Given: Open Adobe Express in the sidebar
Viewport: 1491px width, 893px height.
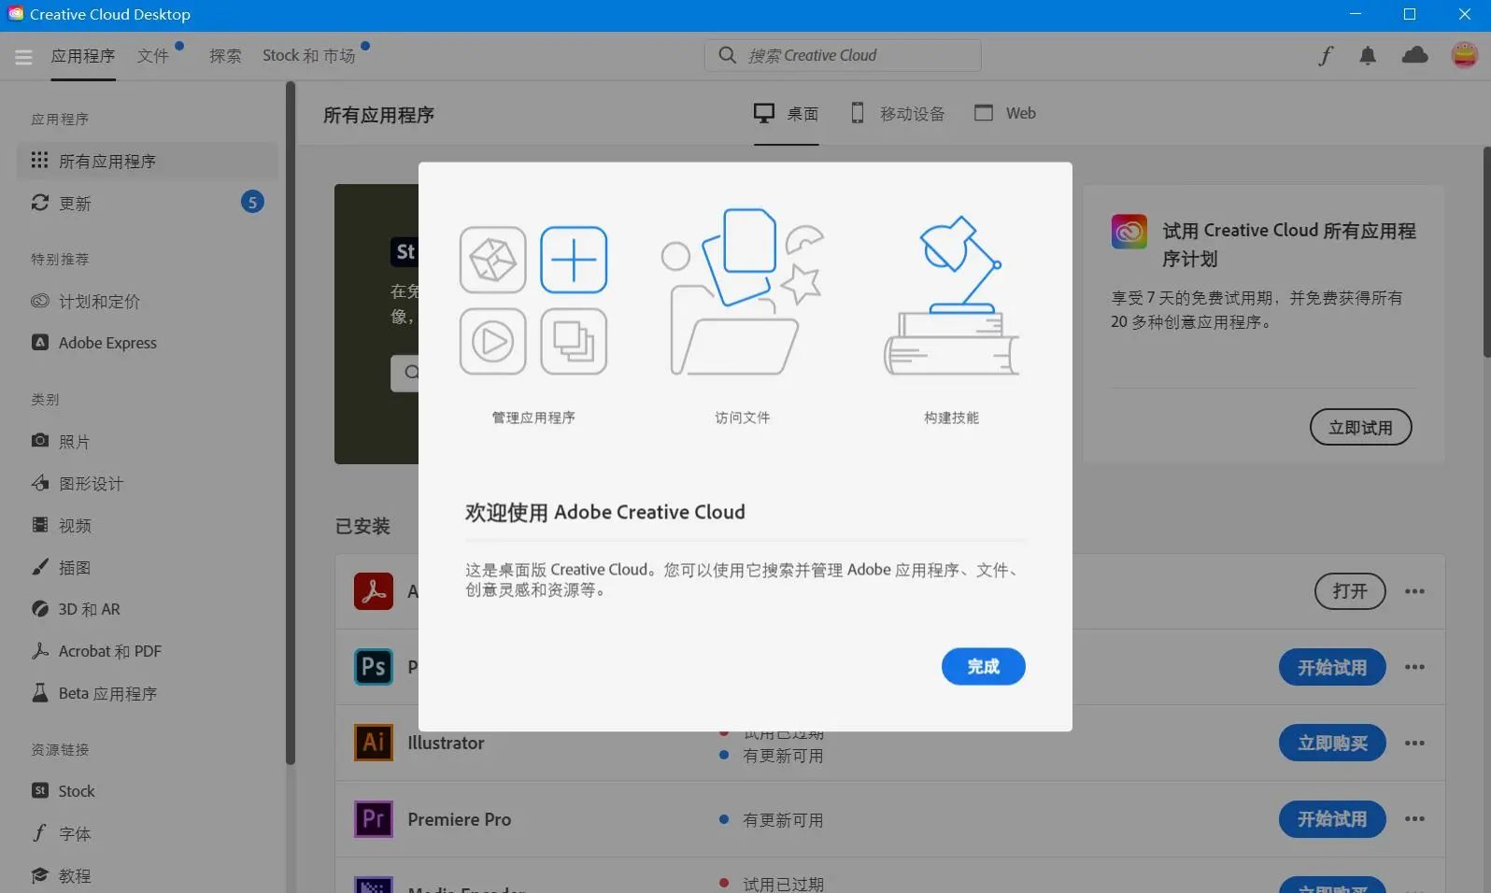Looking at the screenshot, I should pyautogui.click(x=148, y=343).
